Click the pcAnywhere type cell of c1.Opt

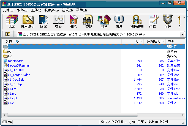[176, 98]
